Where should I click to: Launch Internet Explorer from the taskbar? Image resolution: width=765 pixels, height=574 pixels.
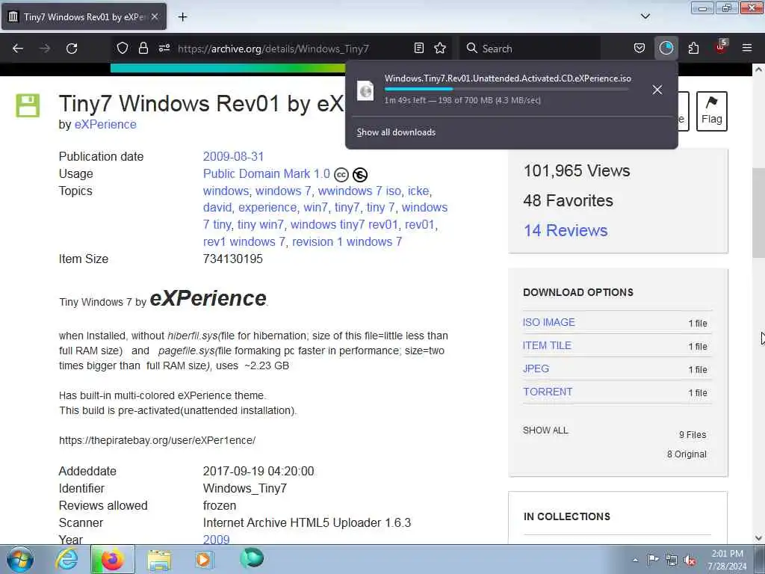[66, 559]
